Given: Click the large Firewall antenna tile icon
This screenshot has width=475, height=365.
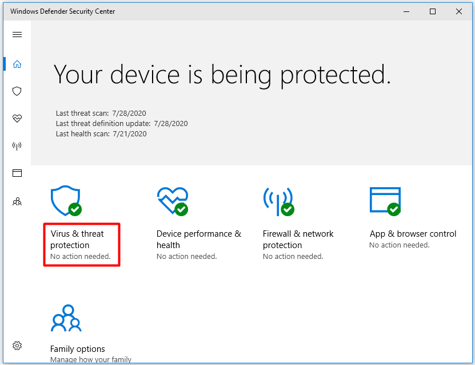Looking at the screenshot, I should click(279, 201).
